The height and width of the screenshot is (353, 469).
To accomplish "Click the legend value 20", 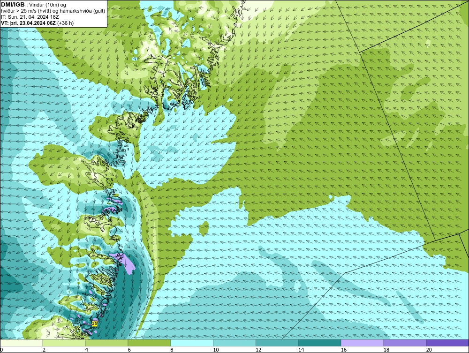I will (429, 350).
